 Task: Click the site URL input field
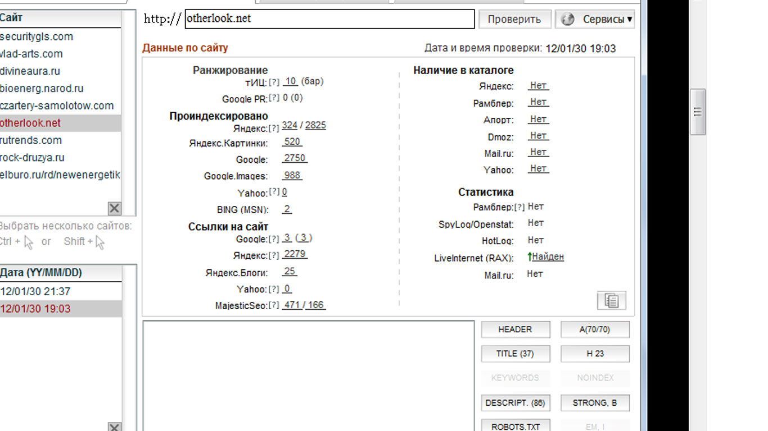coord(330,19)
